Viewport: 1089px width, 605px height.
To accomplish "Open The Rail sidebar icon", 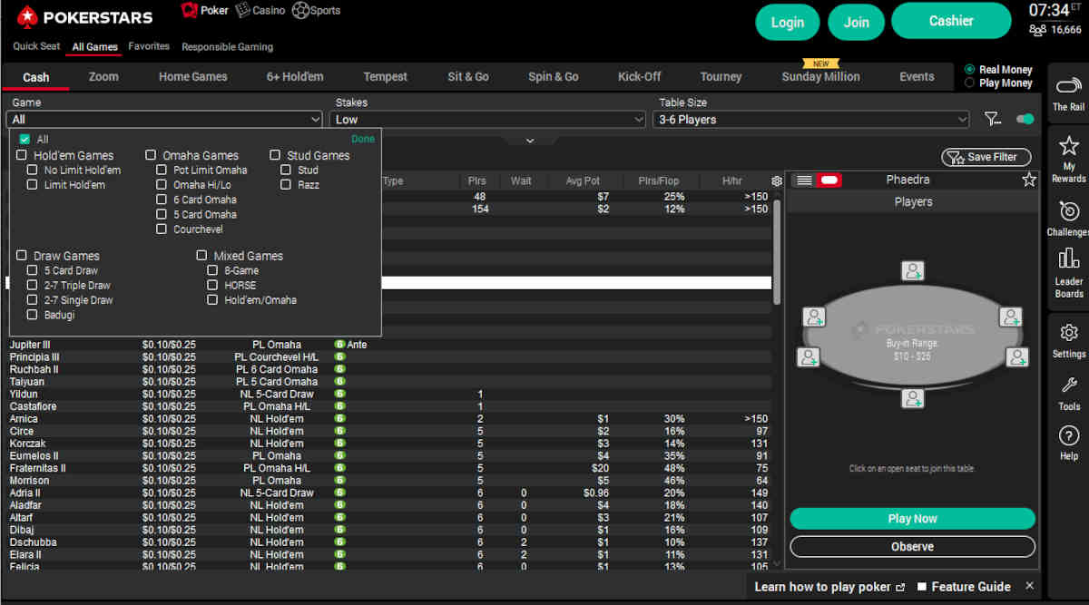I will click(1068, 86).
